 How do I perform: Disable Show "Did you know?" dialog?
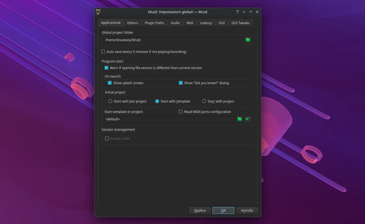point(181,83)
